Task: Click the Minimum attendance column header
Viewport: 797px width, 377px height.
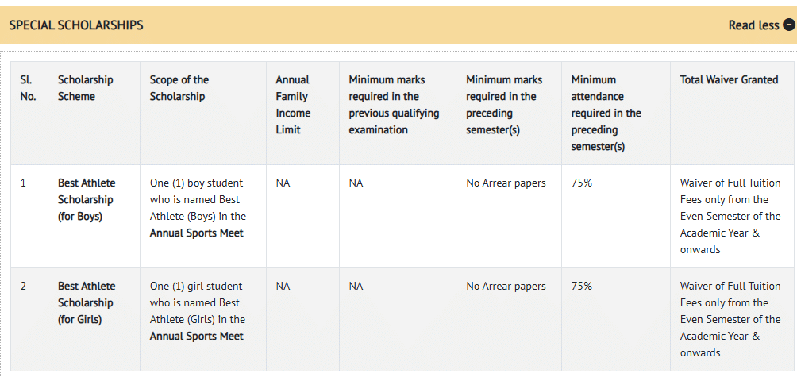Action: pyautogui.click(x=606, y=113)
